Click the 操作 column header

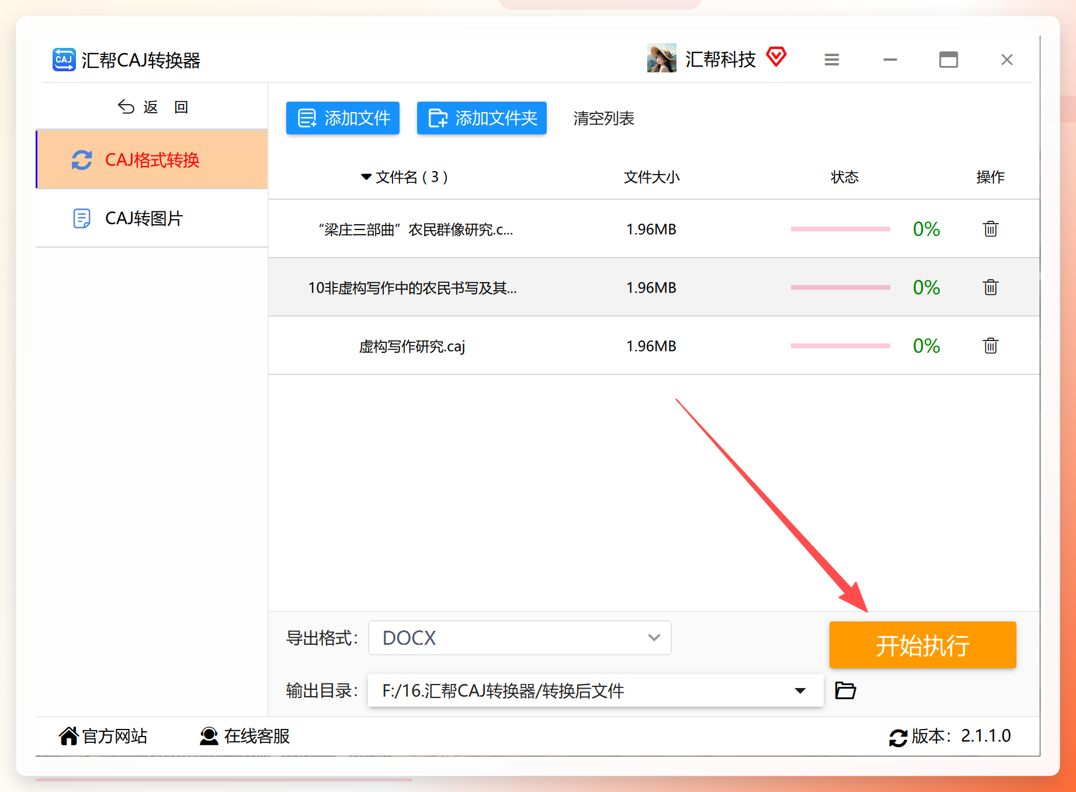[x=991, y=177]
